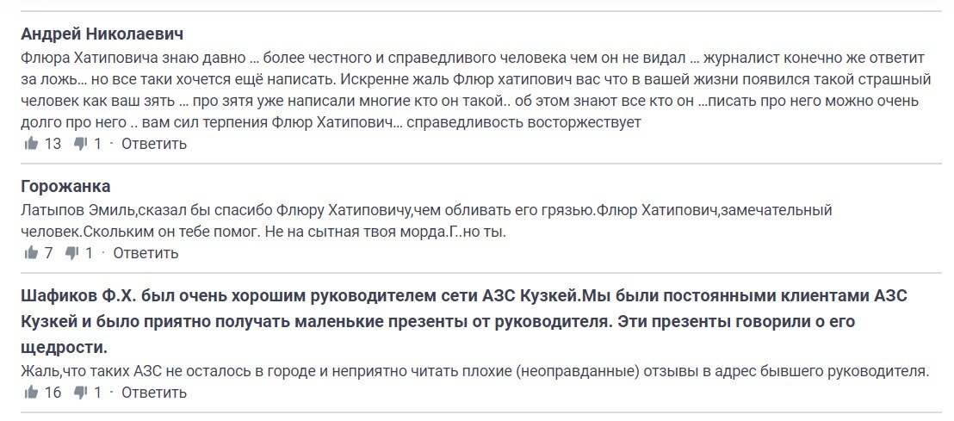Click the comment text starting Латыпов Эмиль
954x421 pixels.
pos(426,221)
